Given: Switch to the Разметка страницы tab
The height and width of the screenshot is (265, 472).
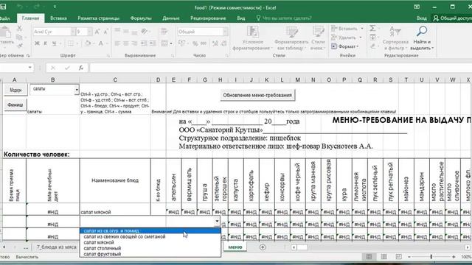Looking at the screenshot, I should 98,18.
